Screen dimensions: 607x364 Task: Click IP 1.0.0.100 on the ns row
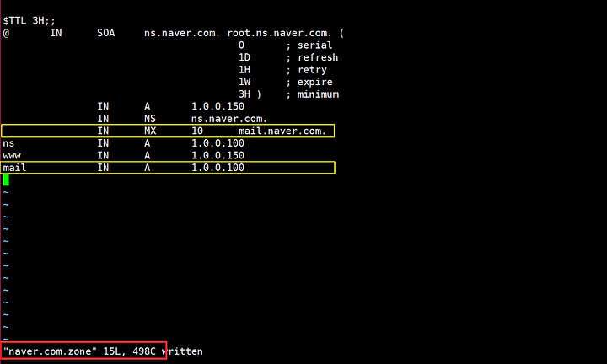[x=218, y=143]
